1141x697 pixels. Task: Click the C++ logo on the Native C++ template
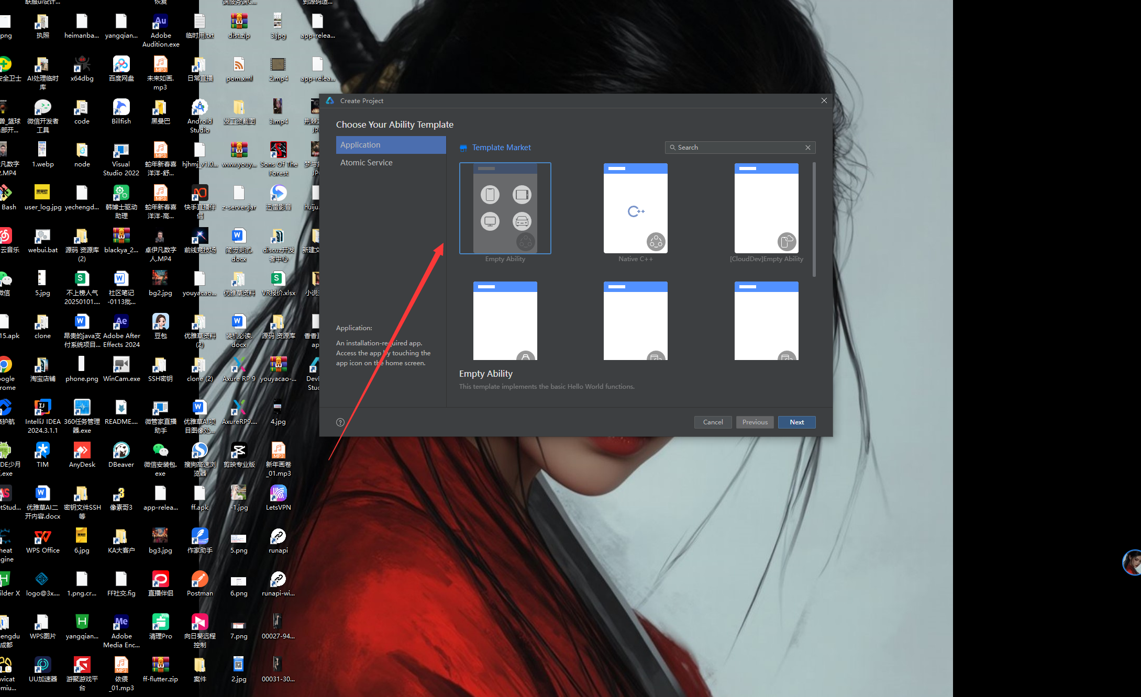click(x=635, y=211)
